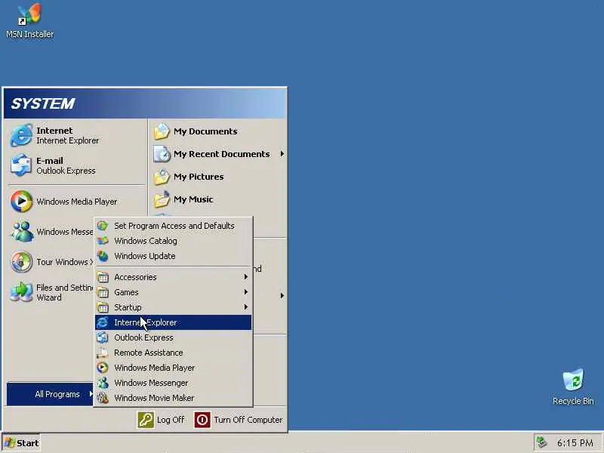
Task: Click the Outlook Express icon in All Programs list
Action: pyautogui.click(x=103, y=337)
